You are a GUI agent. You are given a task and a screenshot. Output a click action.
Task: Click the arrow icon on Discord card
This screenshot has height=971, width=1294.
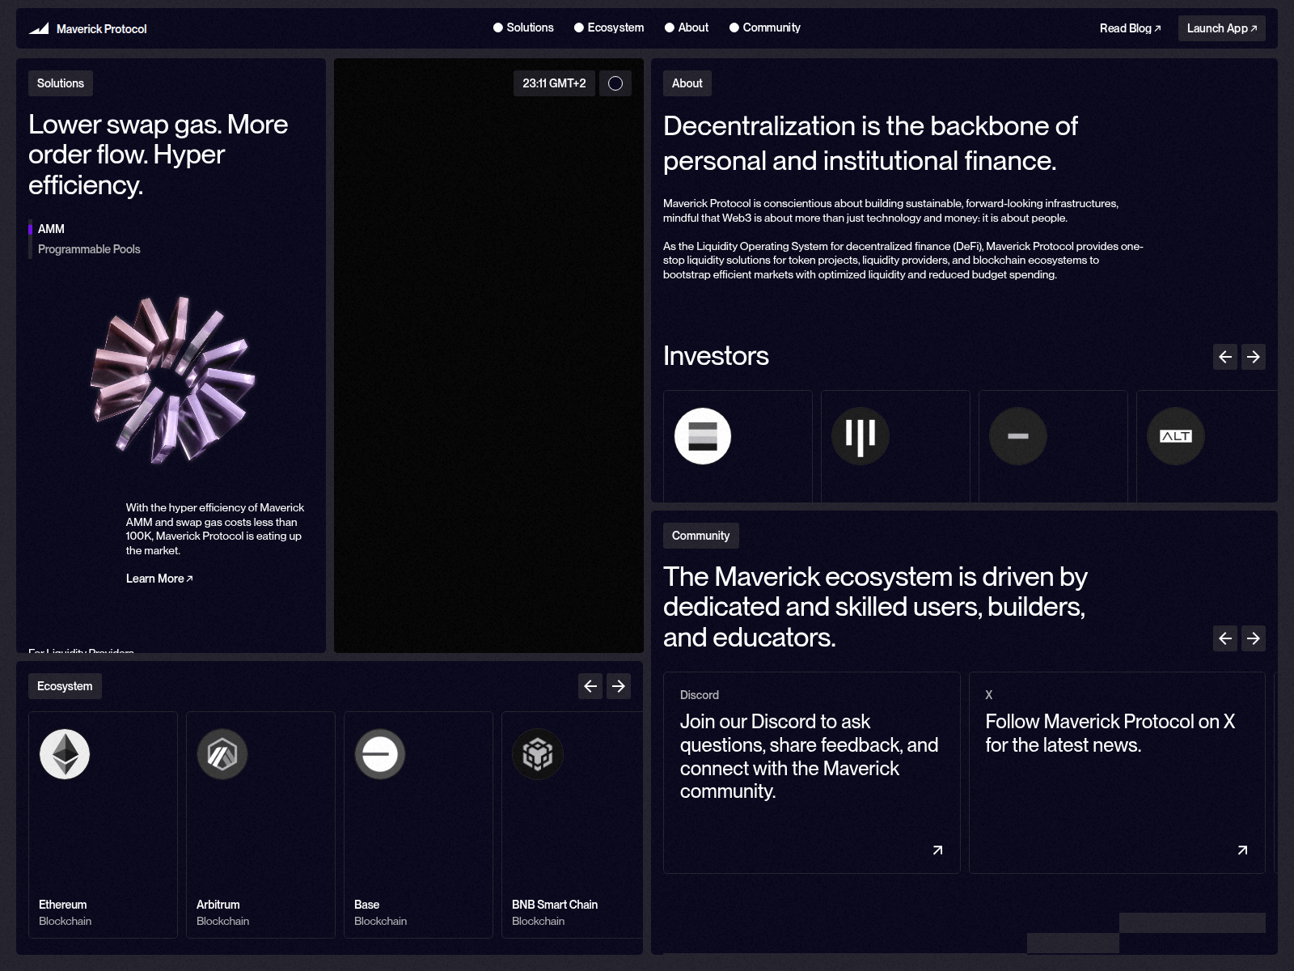937,850
